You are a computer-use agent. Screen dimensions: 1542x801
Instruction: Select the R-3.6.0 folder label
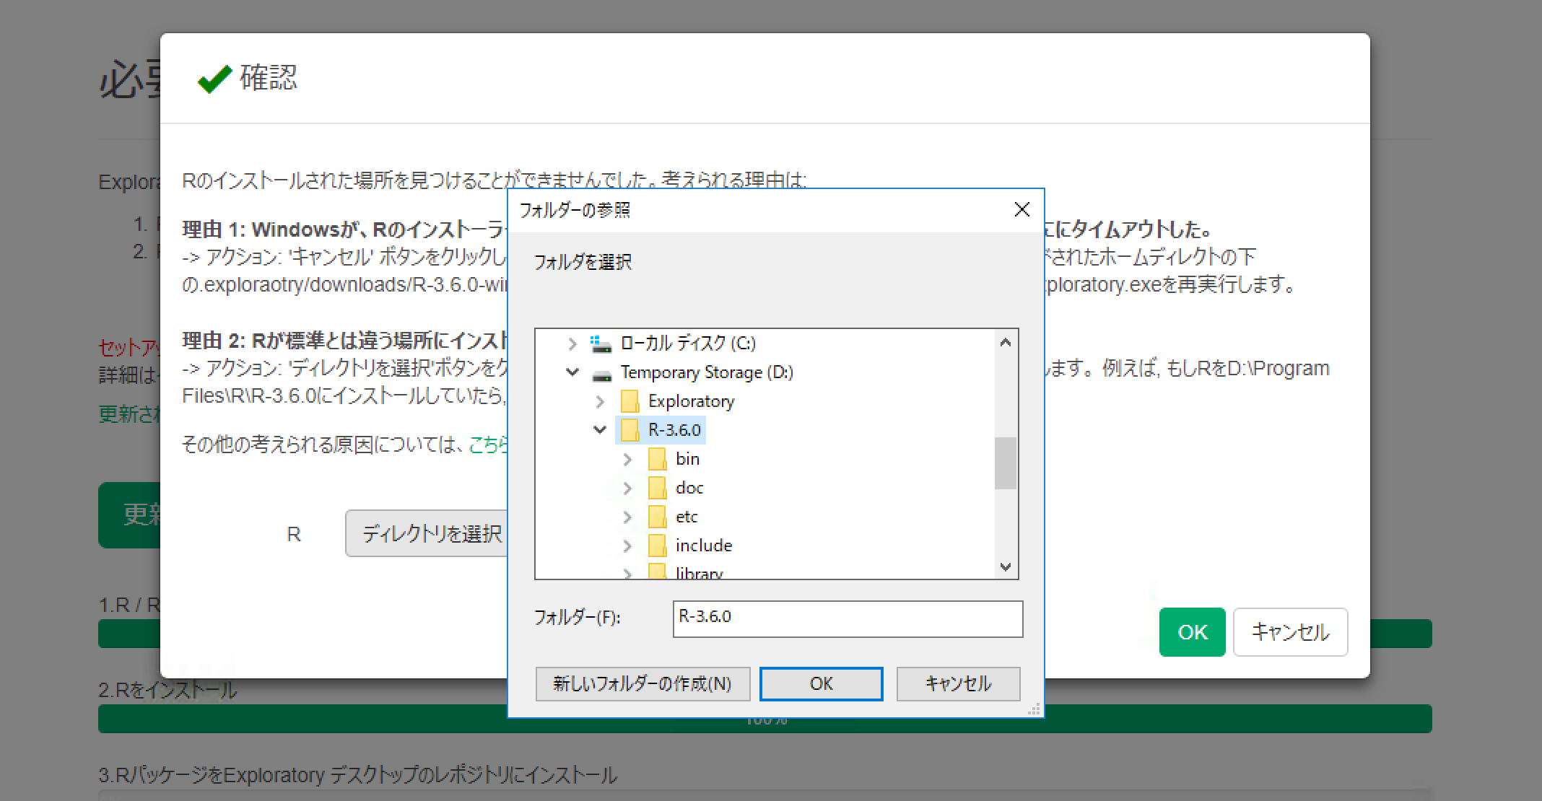coord(674,430)
